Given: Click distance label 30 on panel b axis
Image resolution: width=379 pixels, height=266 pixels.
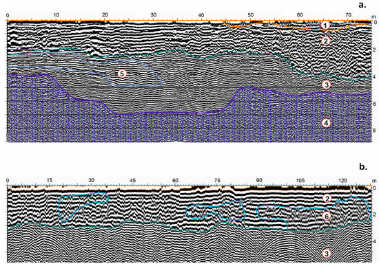Looking at the screenshot, I should tap(91, 180).
